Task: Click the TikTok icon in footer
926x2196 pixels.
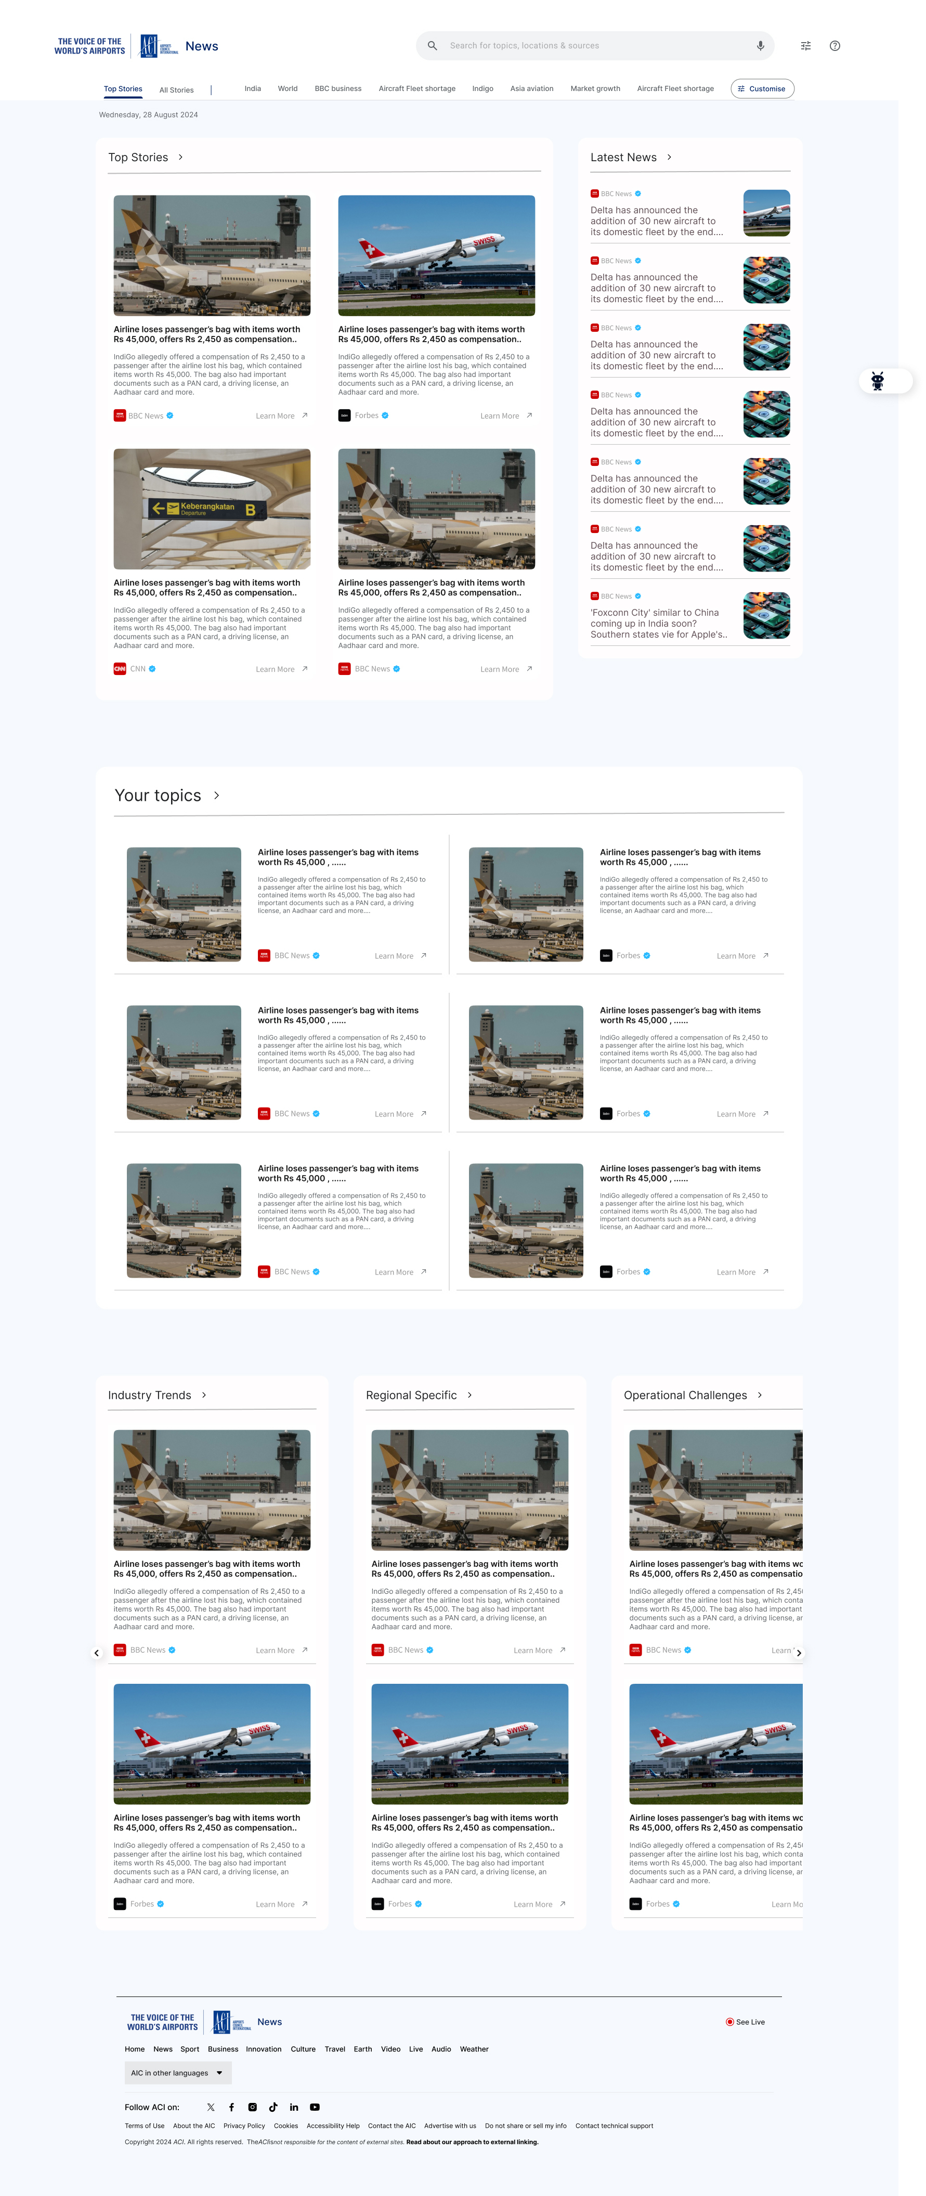Action: point(273,2107)
